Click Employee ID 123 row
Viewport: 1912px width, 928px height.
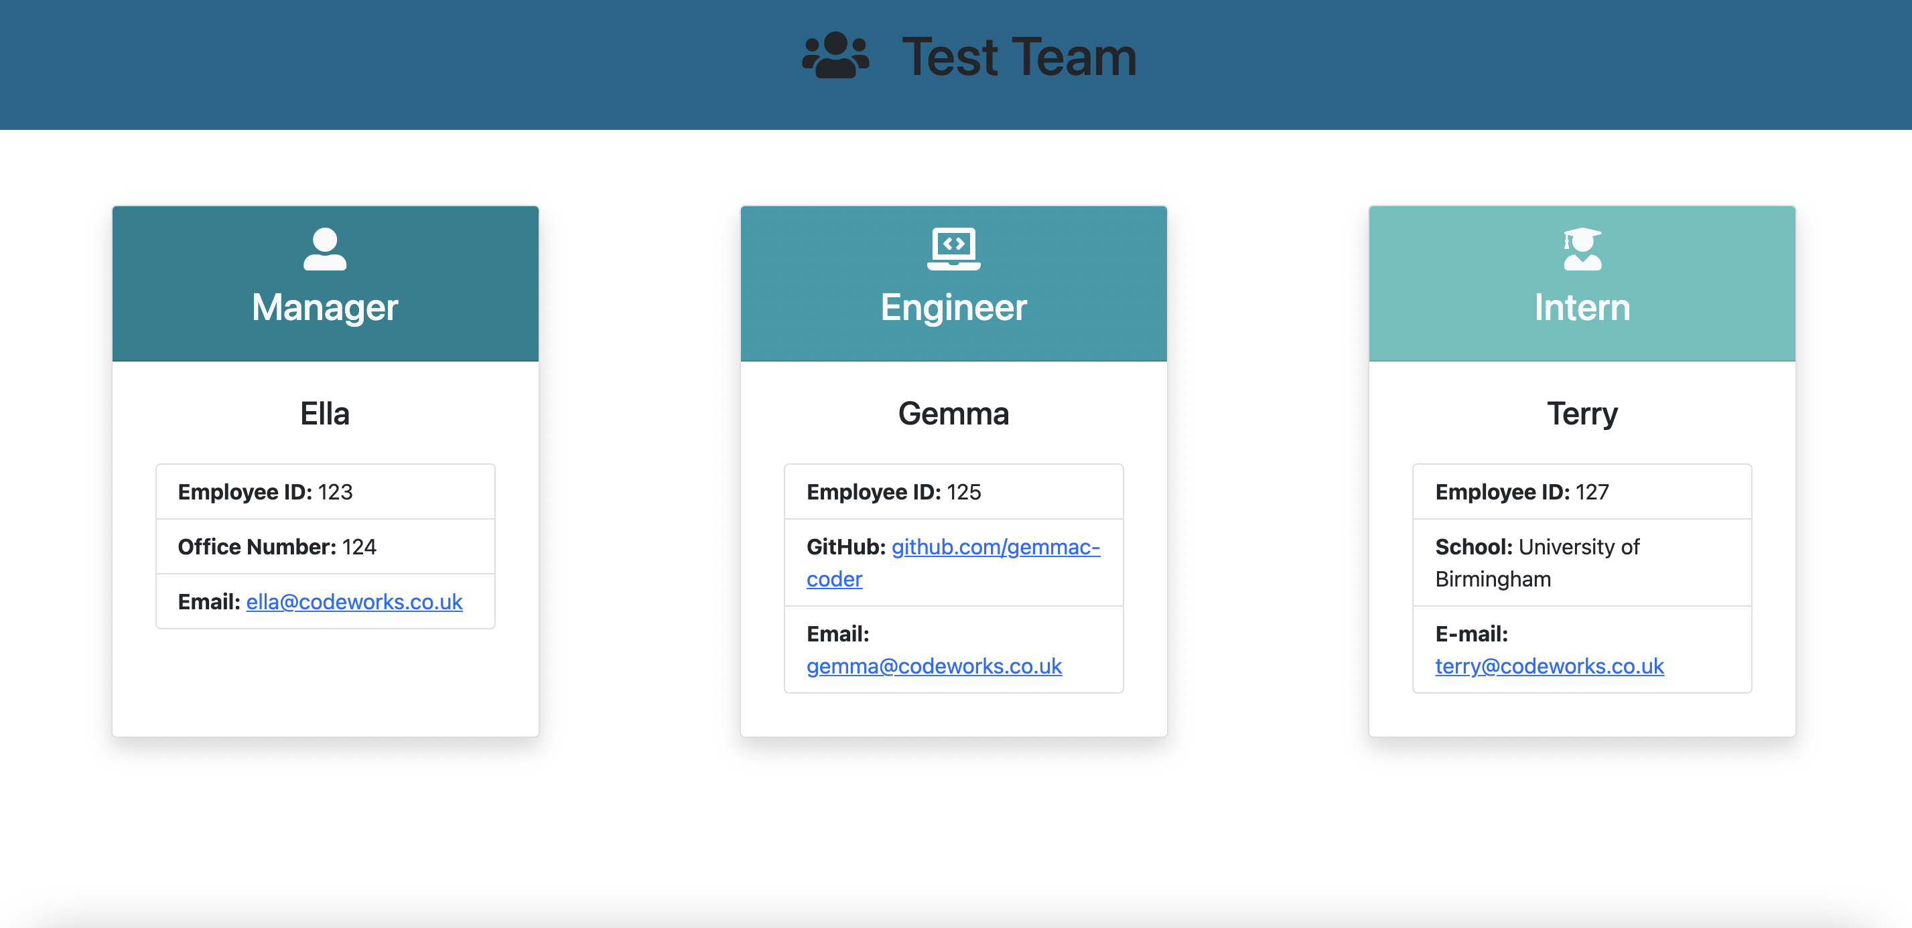(324, 492)
